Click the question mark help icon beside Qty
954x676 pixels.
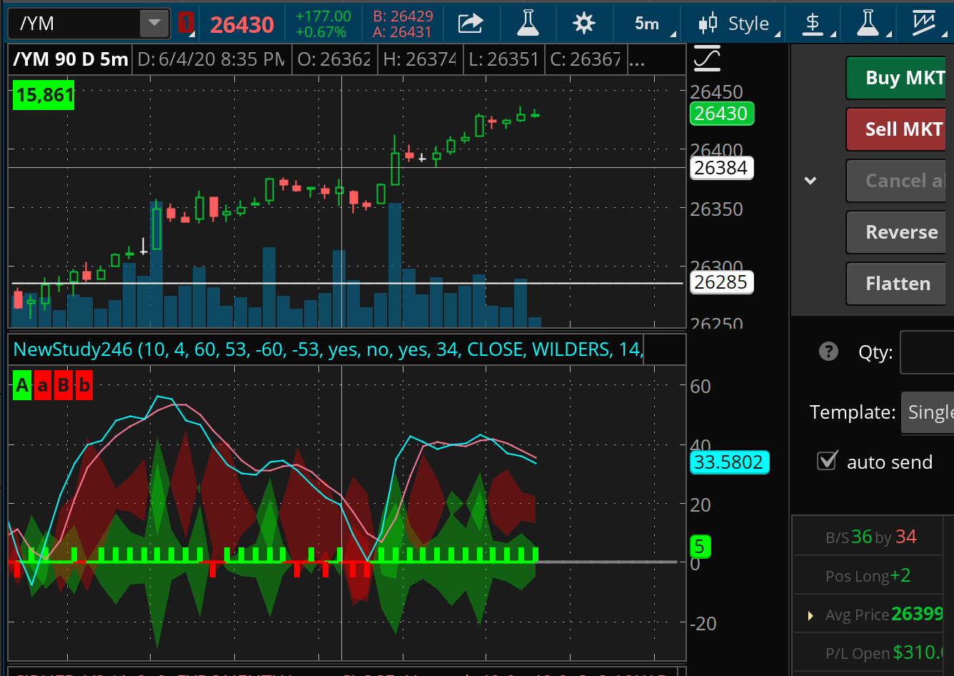coord(828,352)
